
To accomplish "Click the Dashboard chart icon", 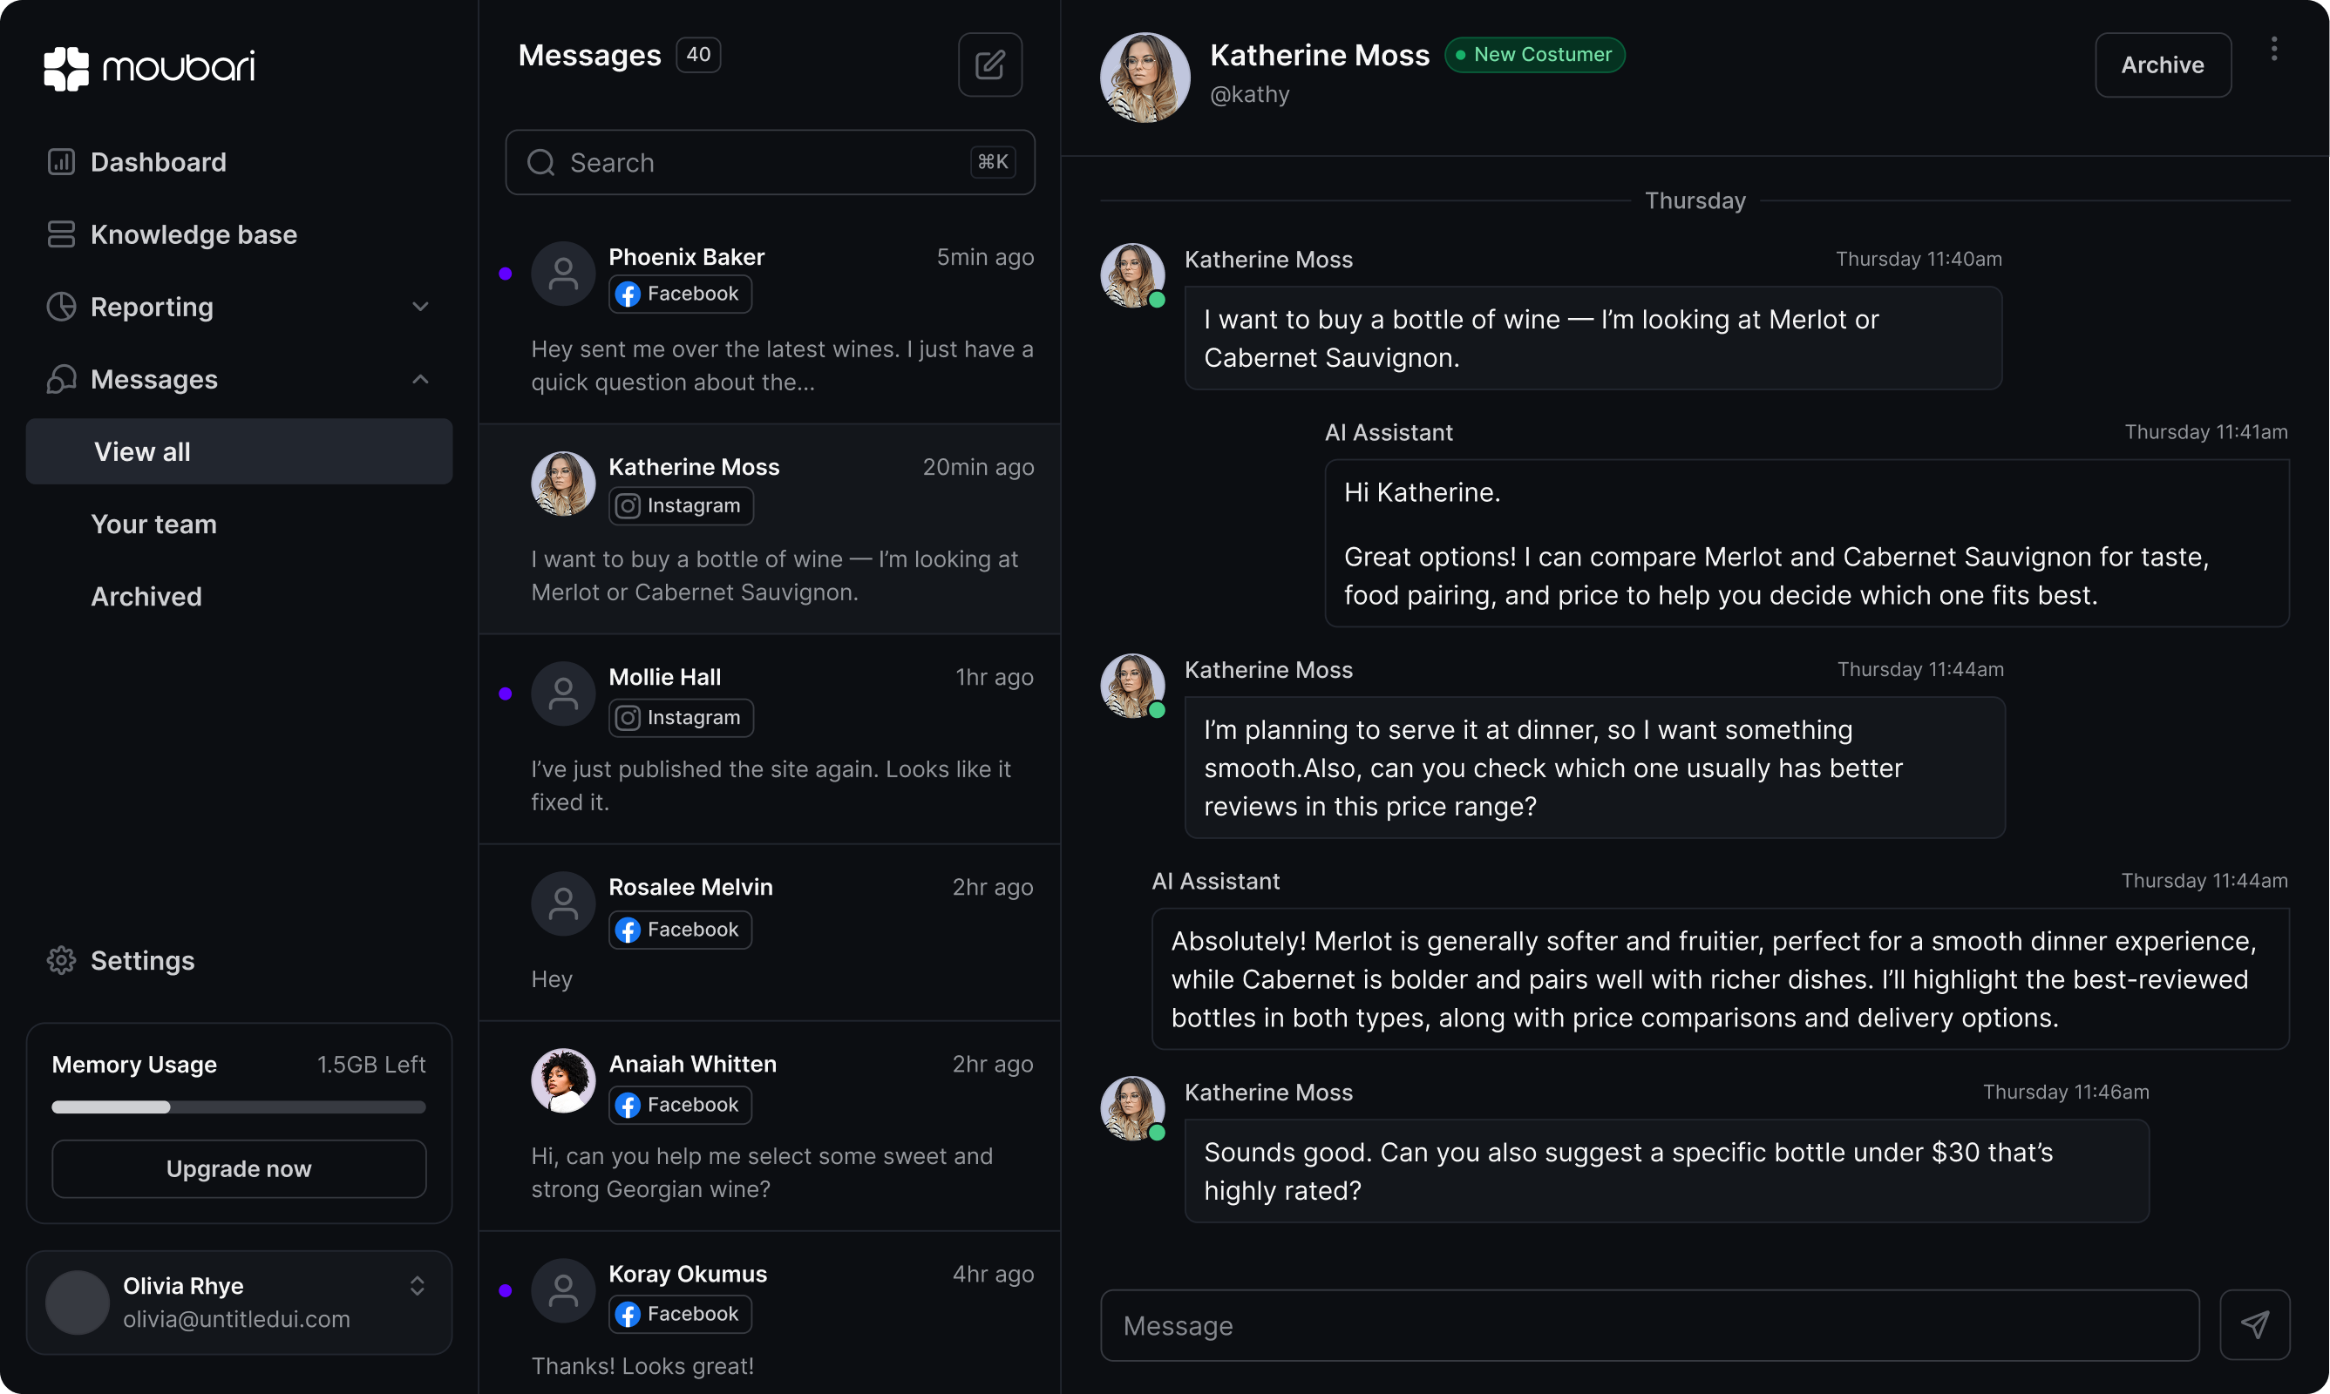I will pyautogui.click(x=61, y=161).
